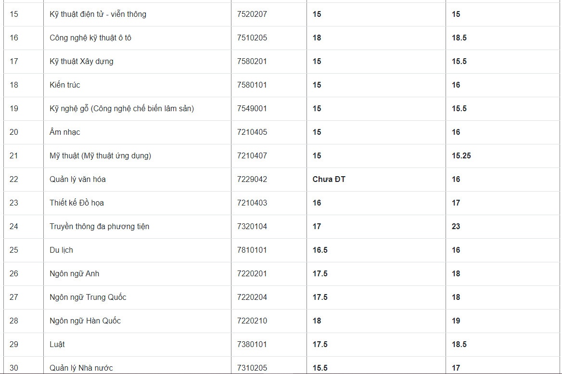Select the score 19 in the Hàn Quốc row
Screen dimensions: 562x374
click(x=456, y=321)
